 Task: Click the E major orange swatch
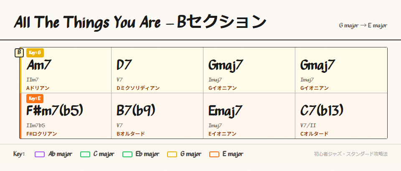click(214, 154)
